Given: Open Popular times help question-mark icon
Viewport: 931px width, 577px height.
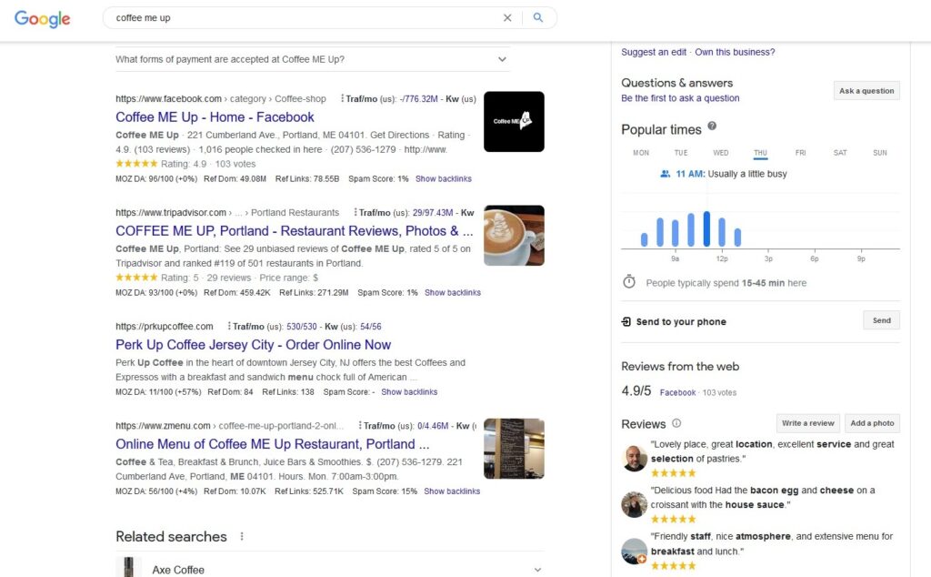Looking at the screenshot, I should point(712,126).
